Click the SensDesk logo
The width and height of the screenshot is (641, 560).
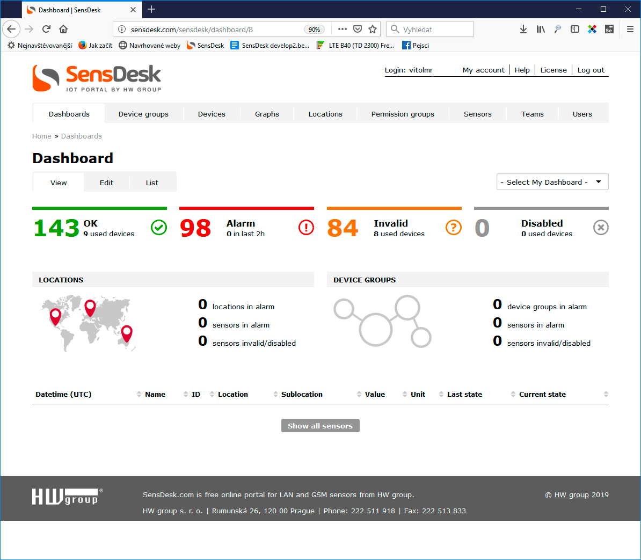[97, 78]
